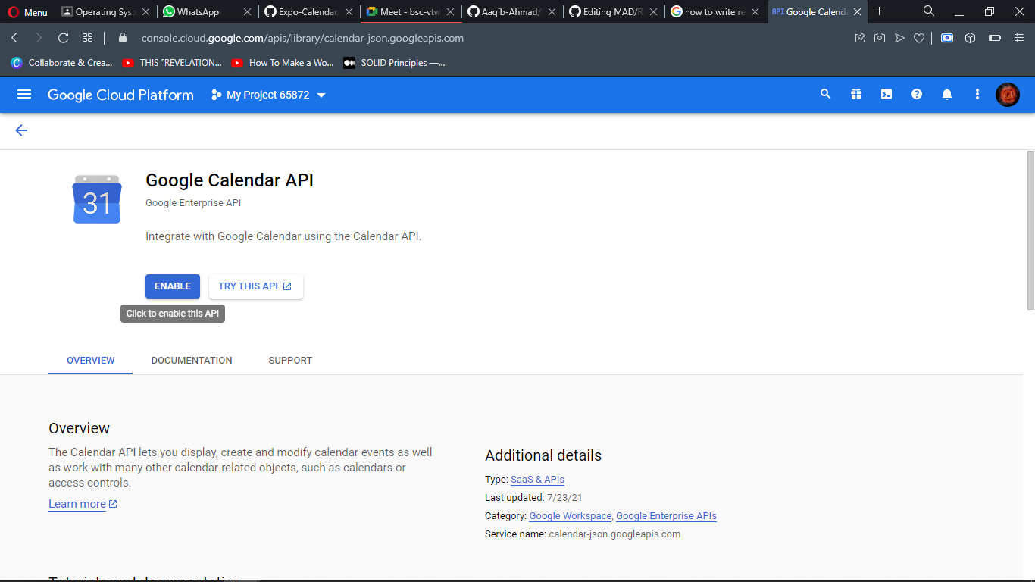The width and height of the screenshot is (1035, 582).
Task: Switch to the Overview tab
Action: click(91, 361)
